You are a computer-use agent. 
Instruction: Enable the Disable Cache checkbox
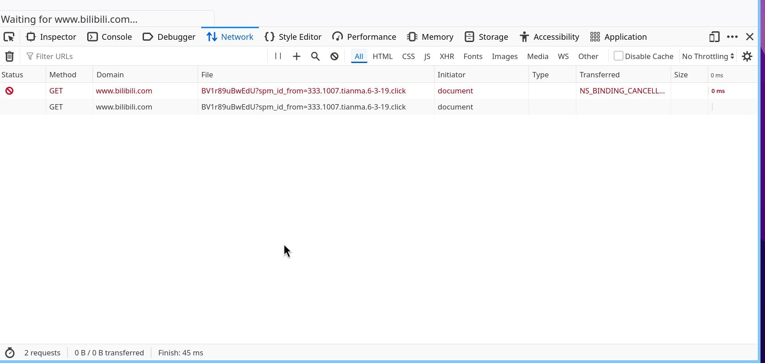618,56
